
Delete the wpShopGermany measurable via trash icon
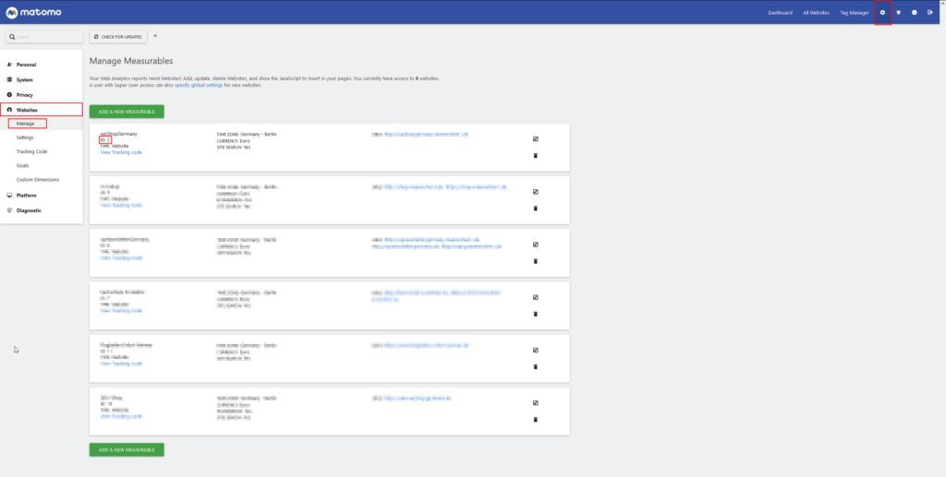click(x=535, y=155)
